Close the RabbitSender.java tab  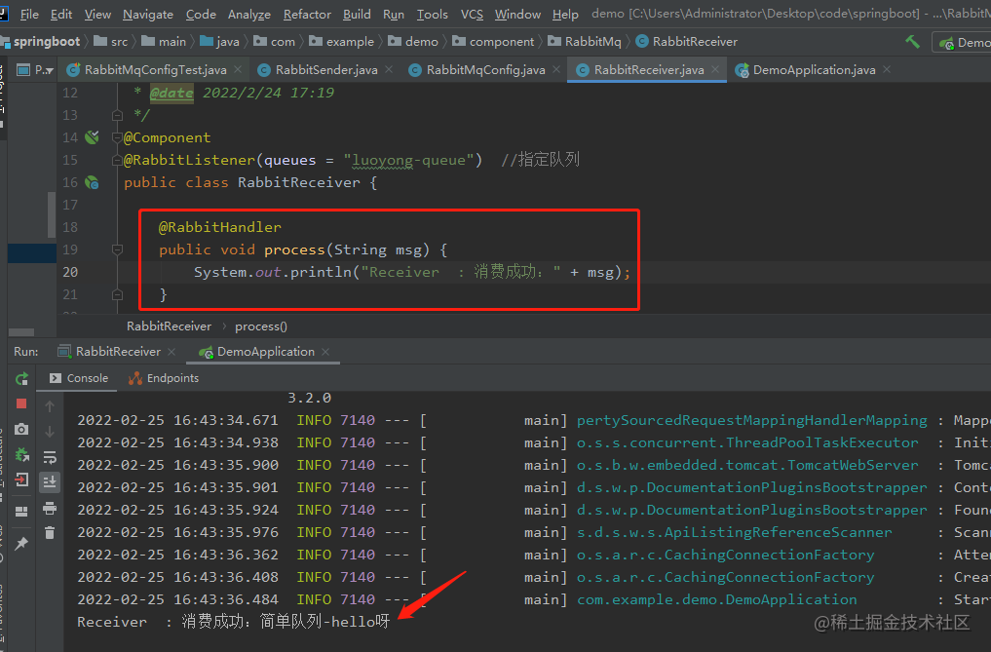(x=389, y=69)
